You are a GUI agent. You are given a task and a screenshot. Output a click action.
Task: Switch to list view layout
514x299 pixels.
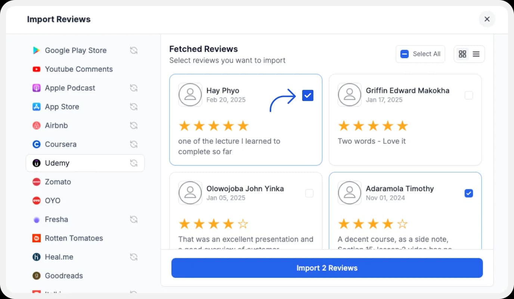(476, 54)
